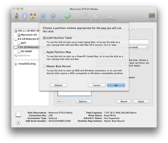Click the partition layout box

point(74,93)
